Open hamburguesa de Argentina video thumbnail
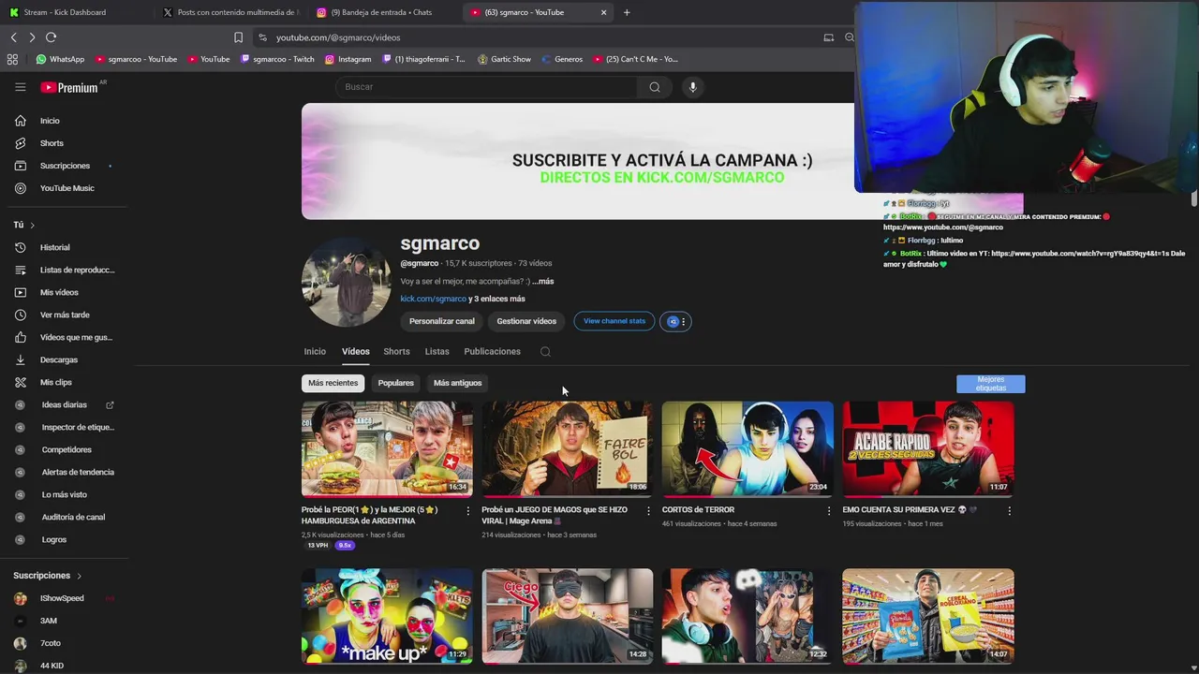This screenshot has width=1199, height=674. [x=387, y=448]
